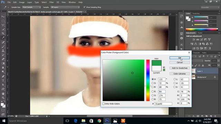
Task: Select the Hand tool
Action: click(x=3, y=94)
